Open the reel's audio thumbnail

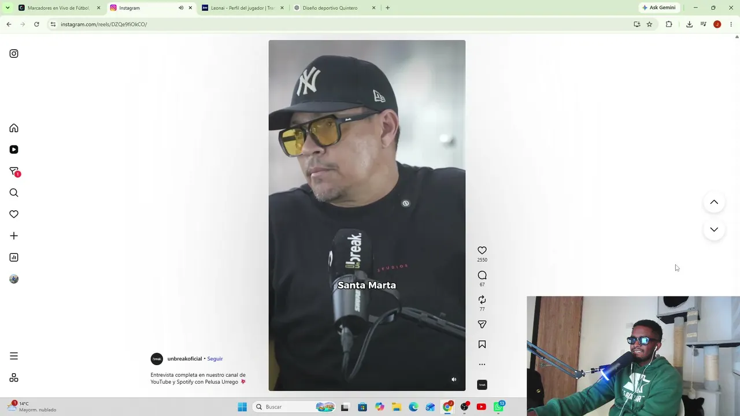[482, 385]
